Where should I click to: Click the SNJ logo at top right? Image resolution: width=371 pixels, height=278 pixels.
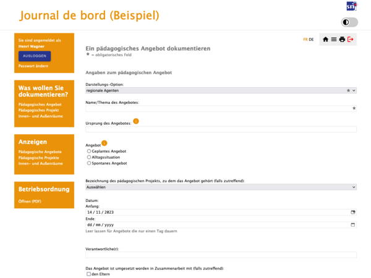[x=352, y=6]
